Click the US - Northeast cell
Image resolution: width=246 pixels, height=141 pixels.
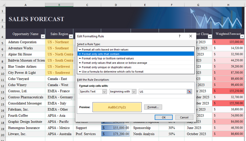click(59, 42)
